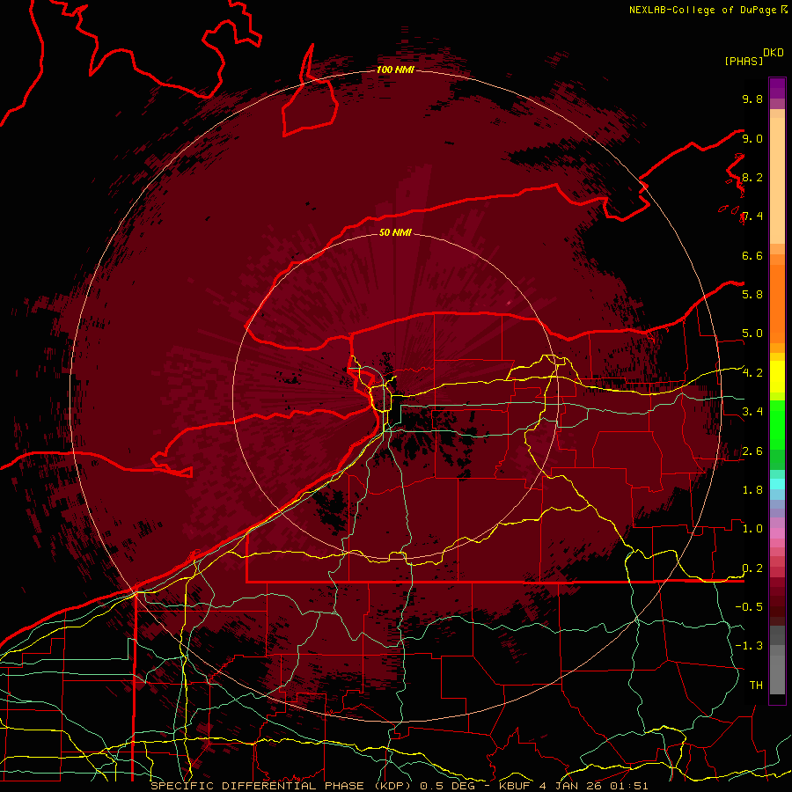Select the [PHAS] units label
792x792 pixels.
pyautogui.click(x=744, y=61)
